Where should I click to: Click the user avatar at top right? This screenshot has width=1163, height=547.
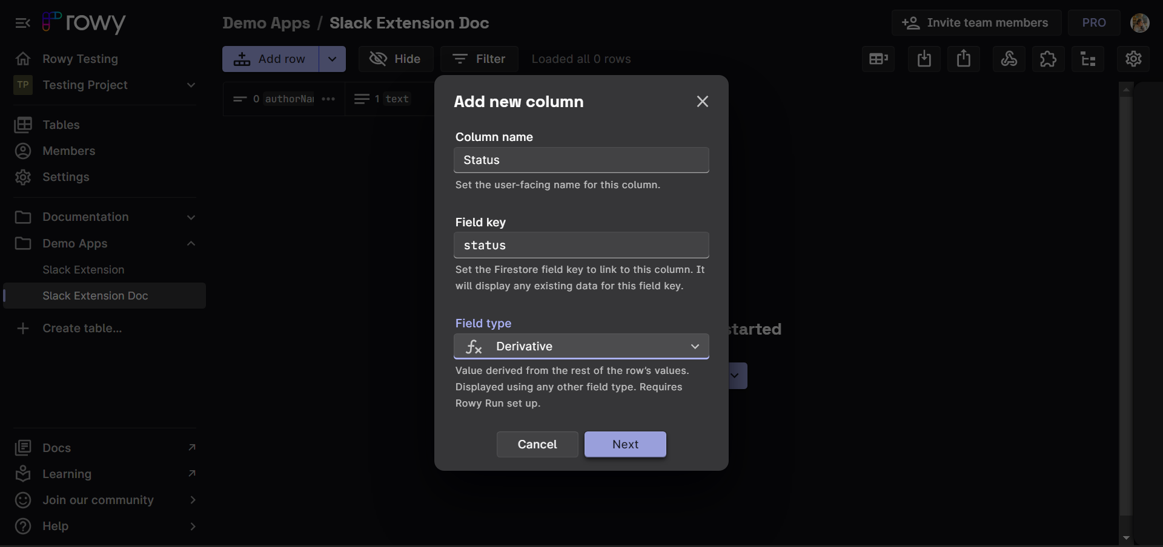pos(1139,23)
